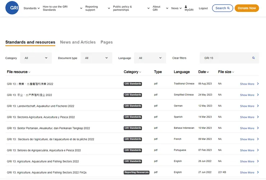This screenshot has width=266, height=180.
Task: Click Clear filters link
Action: [179, 58]
